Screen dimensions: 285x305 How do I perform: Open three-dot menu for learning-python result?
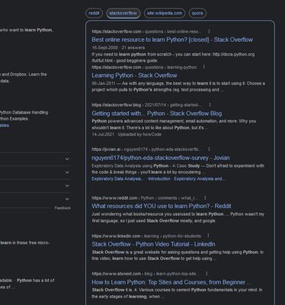pyautogui.click(x=204, y=67)
